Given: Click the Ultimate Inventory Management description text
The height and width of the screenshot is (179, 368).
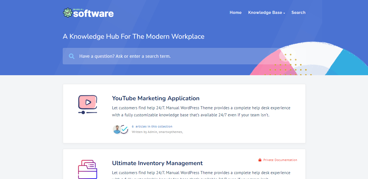Looking at the screenshot, I should point(201,173).
